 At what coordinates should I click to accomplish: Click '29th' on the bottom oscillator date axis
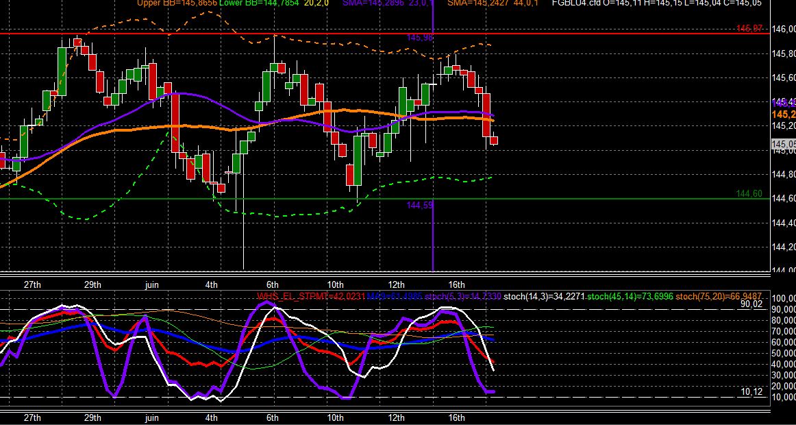92,418
